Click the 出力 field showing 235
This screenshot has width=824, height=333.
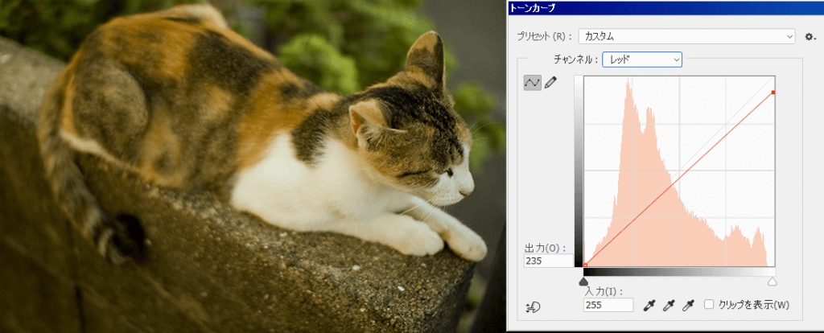click(548, 261)
